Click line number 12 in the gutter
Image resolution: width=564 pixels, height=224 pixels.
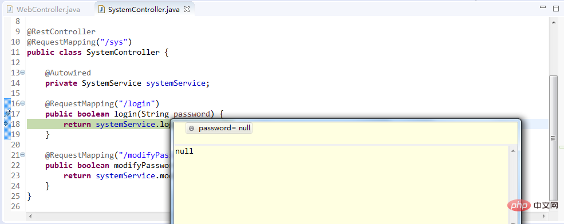pyautogui.click(x=16, y=62)
